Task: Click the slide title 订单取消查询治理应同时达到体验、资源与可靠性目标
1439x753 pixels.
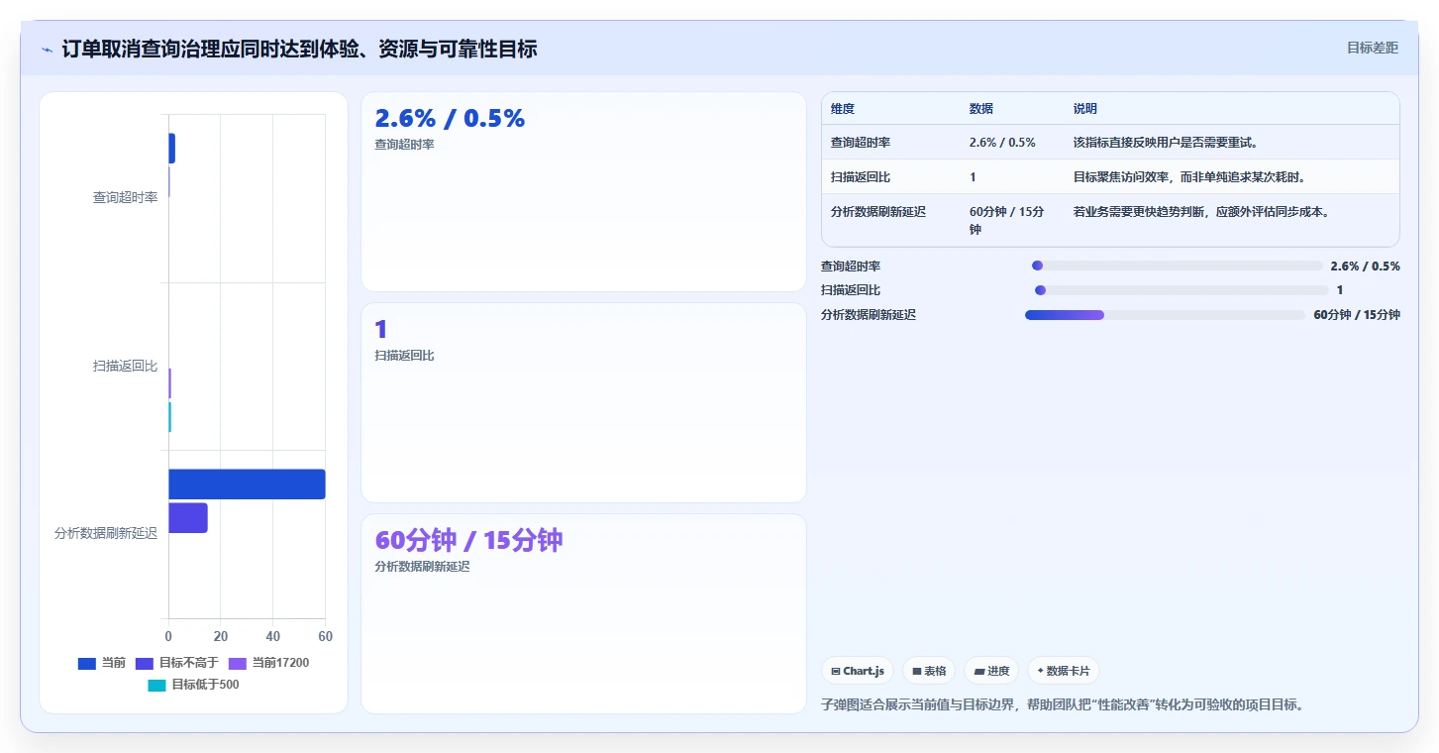Action: point(299,50)
